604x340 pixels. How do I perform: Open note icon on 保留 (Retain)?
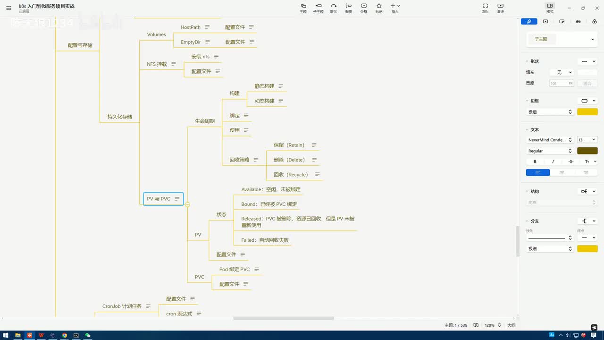coord(314,145)
